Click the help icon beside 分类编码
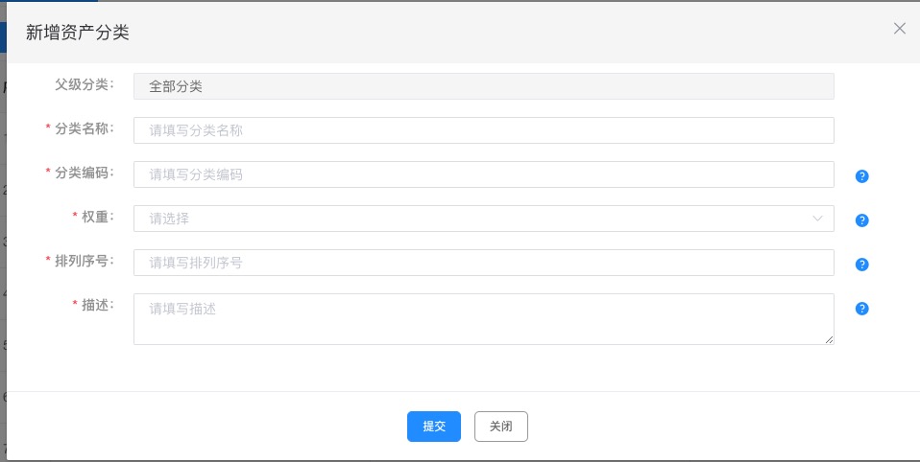This screenshot has width=920, height=462. (x=861, y=175)
